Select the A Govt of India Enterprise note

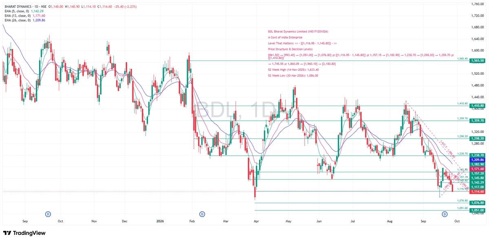coord(285,37)
